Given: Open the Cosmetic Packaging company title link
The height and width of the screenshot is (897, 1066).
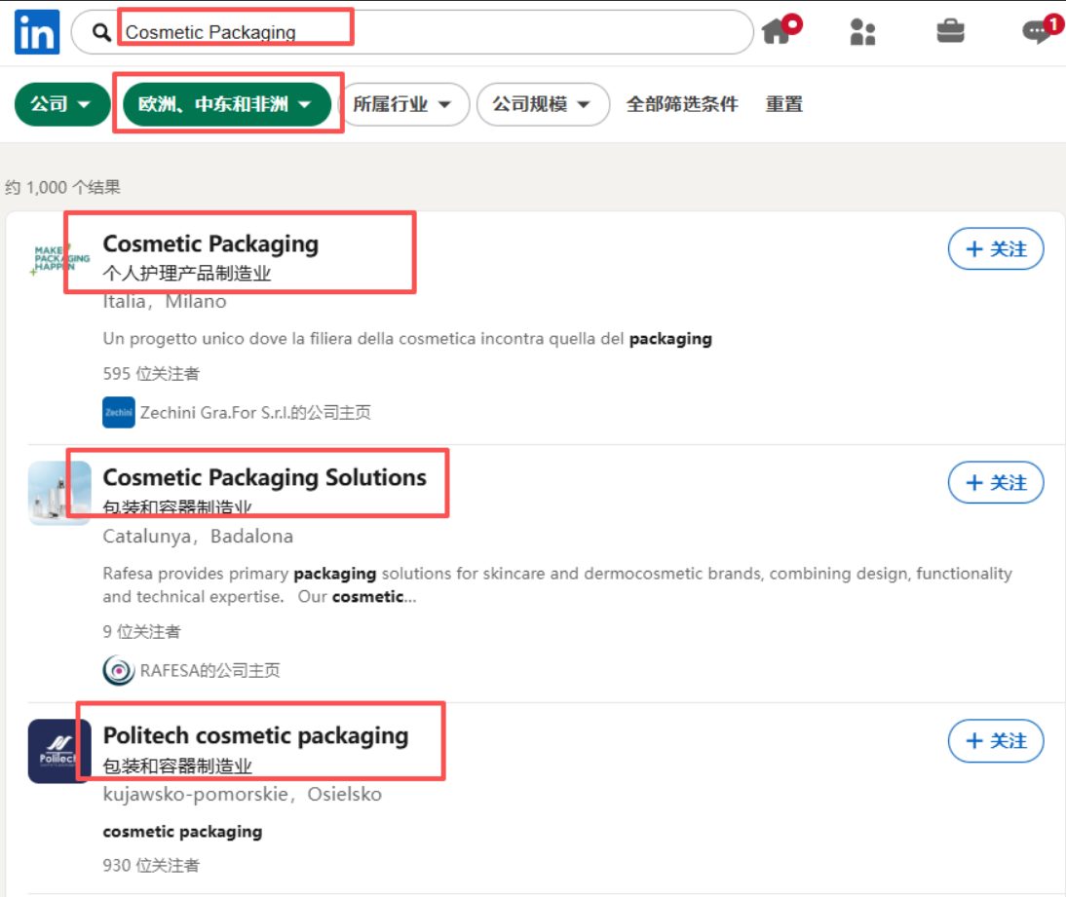Looking at the screenshot, I should [x=210, y=243].
